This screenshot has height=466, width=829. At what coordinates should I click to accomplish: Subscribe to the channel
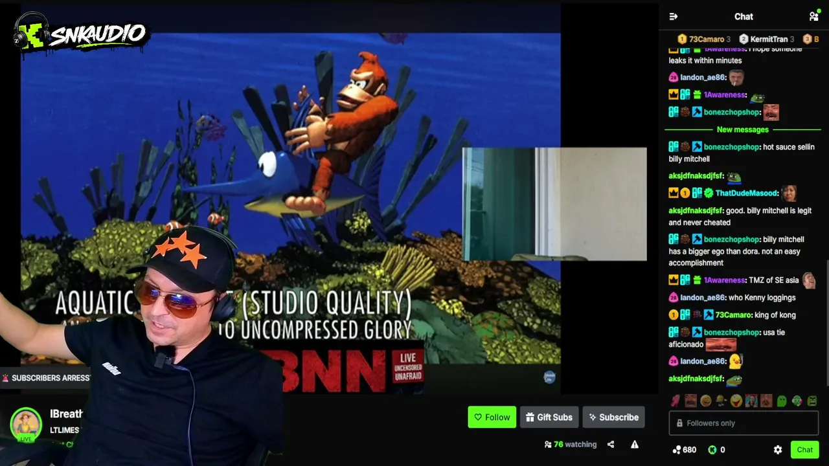[x=613, y=417]
